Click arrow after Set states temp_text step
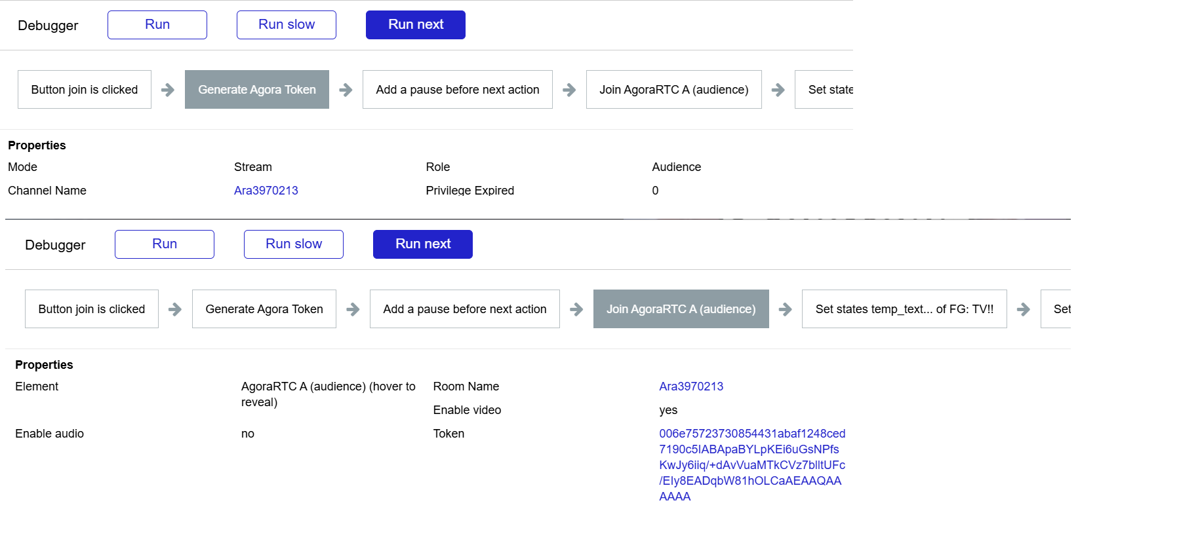The height and width of the screenshot is (547, 1198). (x=1024, y=309)
